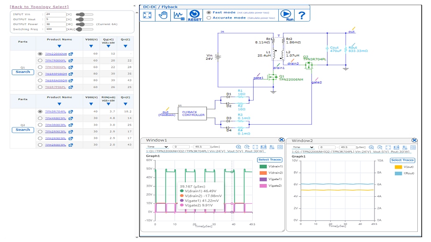Screen dimensions: 431x242
Task: Click the Switching Freq input field
Action: coord(55,29)
